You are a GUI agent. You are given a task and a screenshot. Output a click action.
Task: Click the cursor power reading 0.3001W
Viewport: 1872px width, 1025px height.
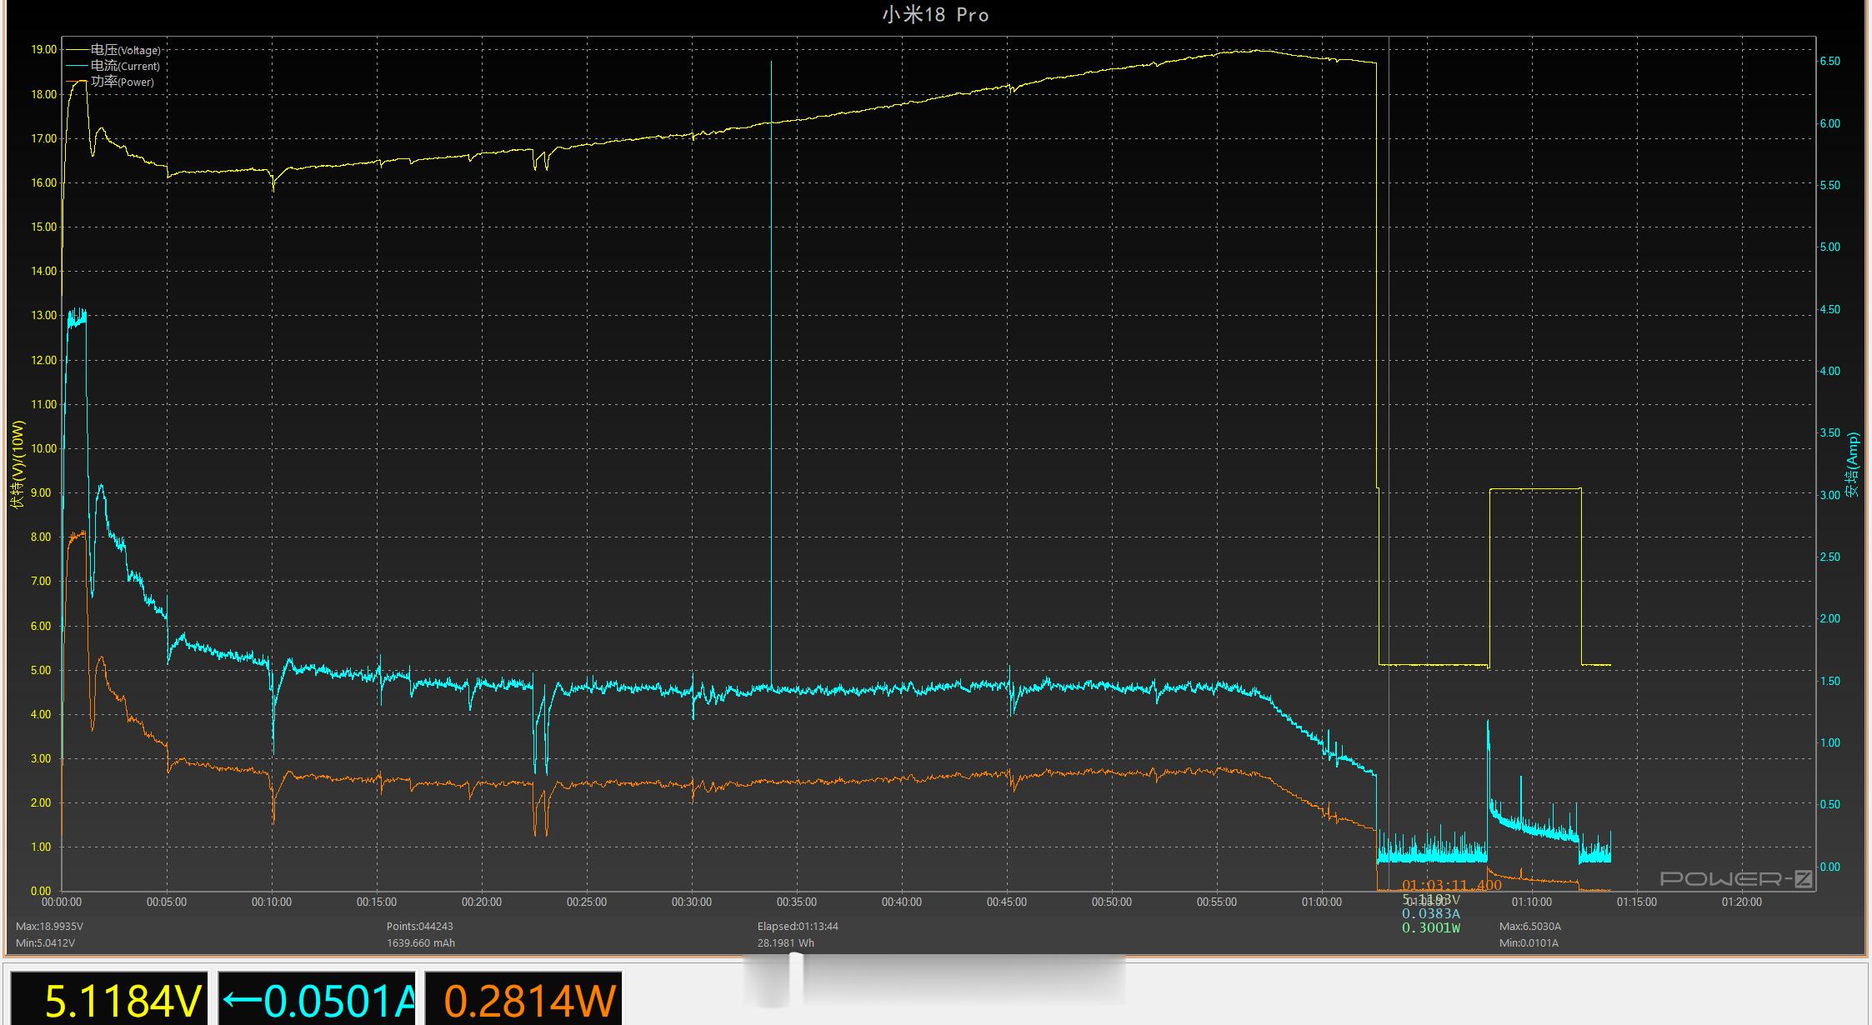(x=1431, y=928)
